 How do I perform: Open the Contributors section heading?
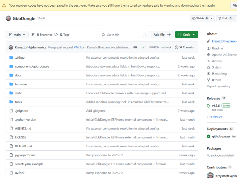(x=217, y=167)
